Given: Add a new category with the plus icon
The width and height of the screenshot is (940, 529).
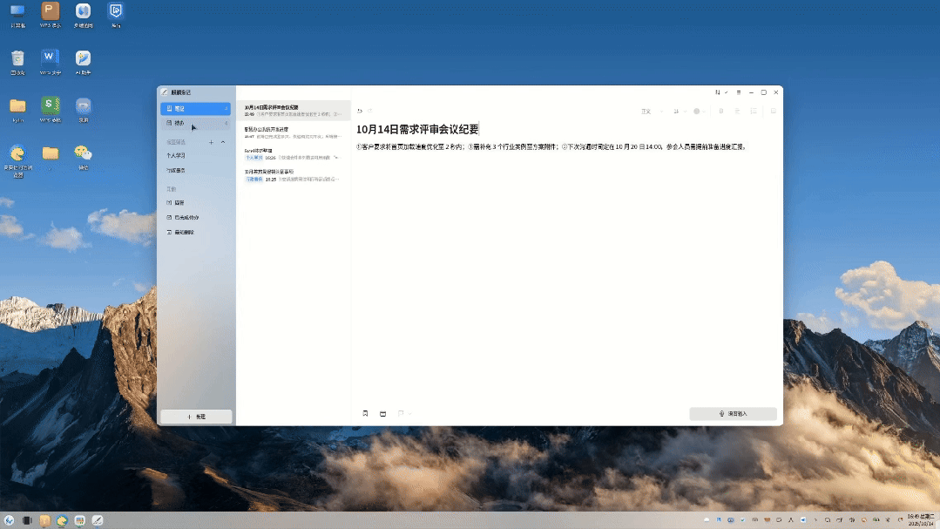Looking at the screenshot, I should pos(211,141).
